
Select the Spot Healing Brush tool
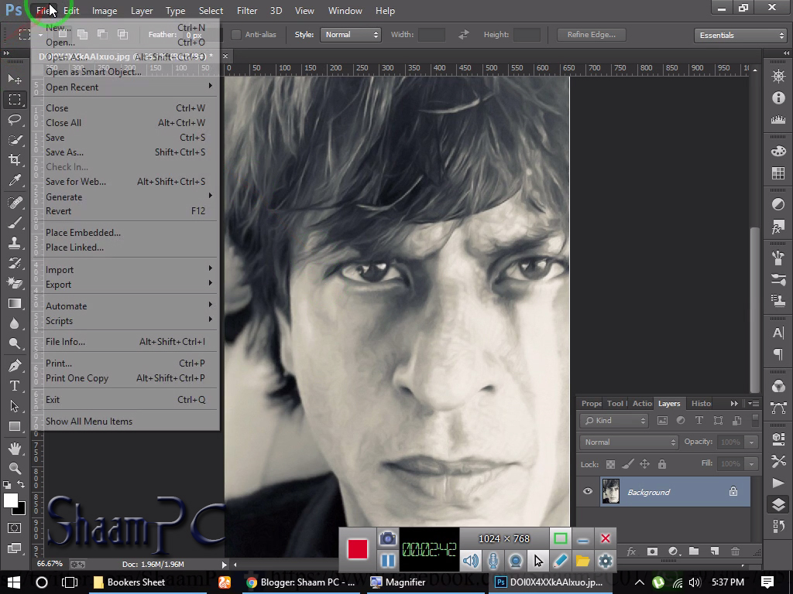[15, 203]
